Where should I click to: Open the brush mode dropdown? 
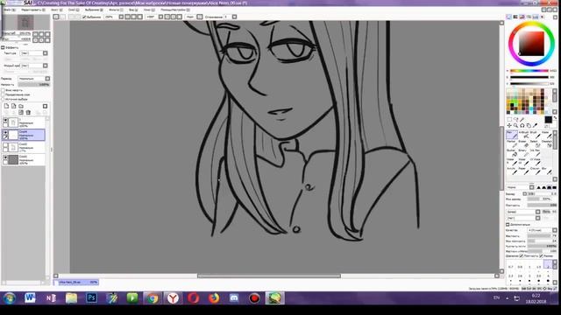coord(520,187)
